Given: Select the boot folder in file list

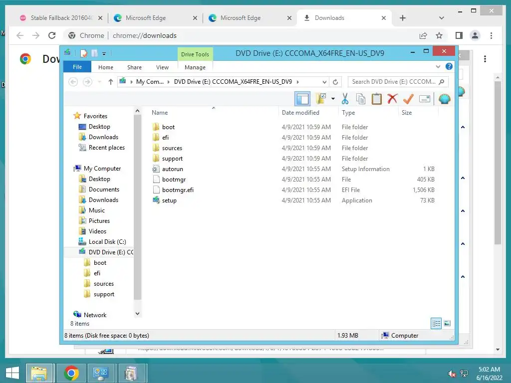Looking at the screenshot, I should (168, 127).
